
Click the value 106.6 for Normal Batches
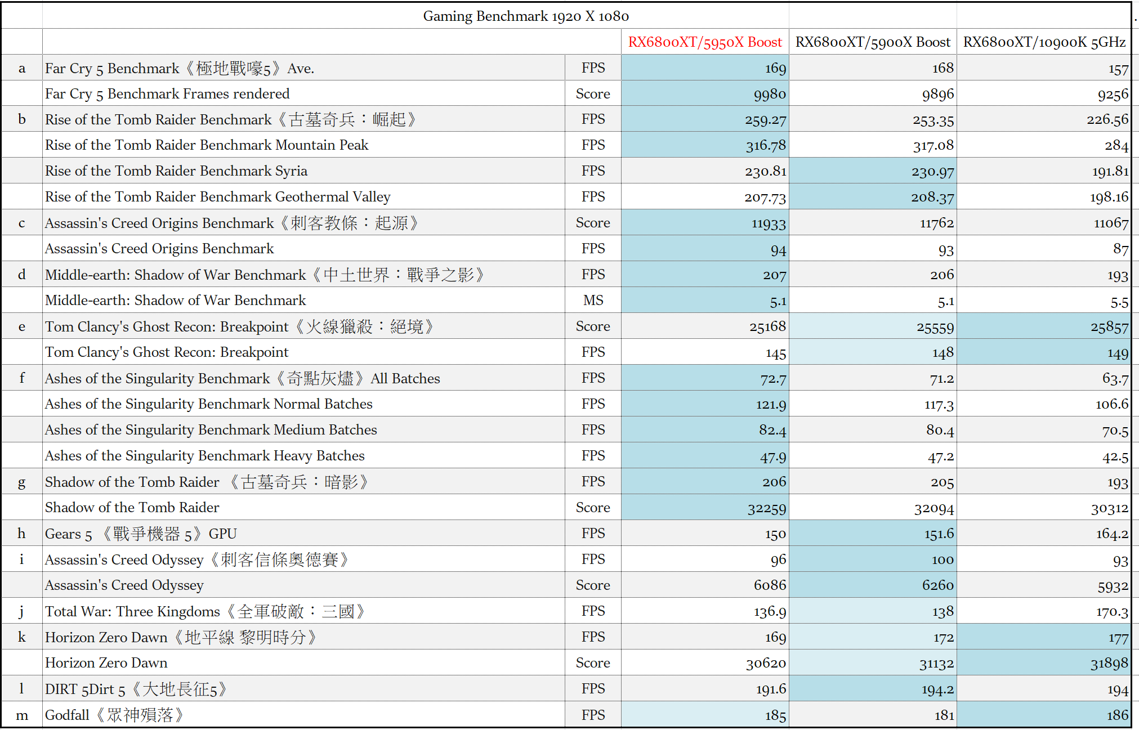tap(1112, 405)
